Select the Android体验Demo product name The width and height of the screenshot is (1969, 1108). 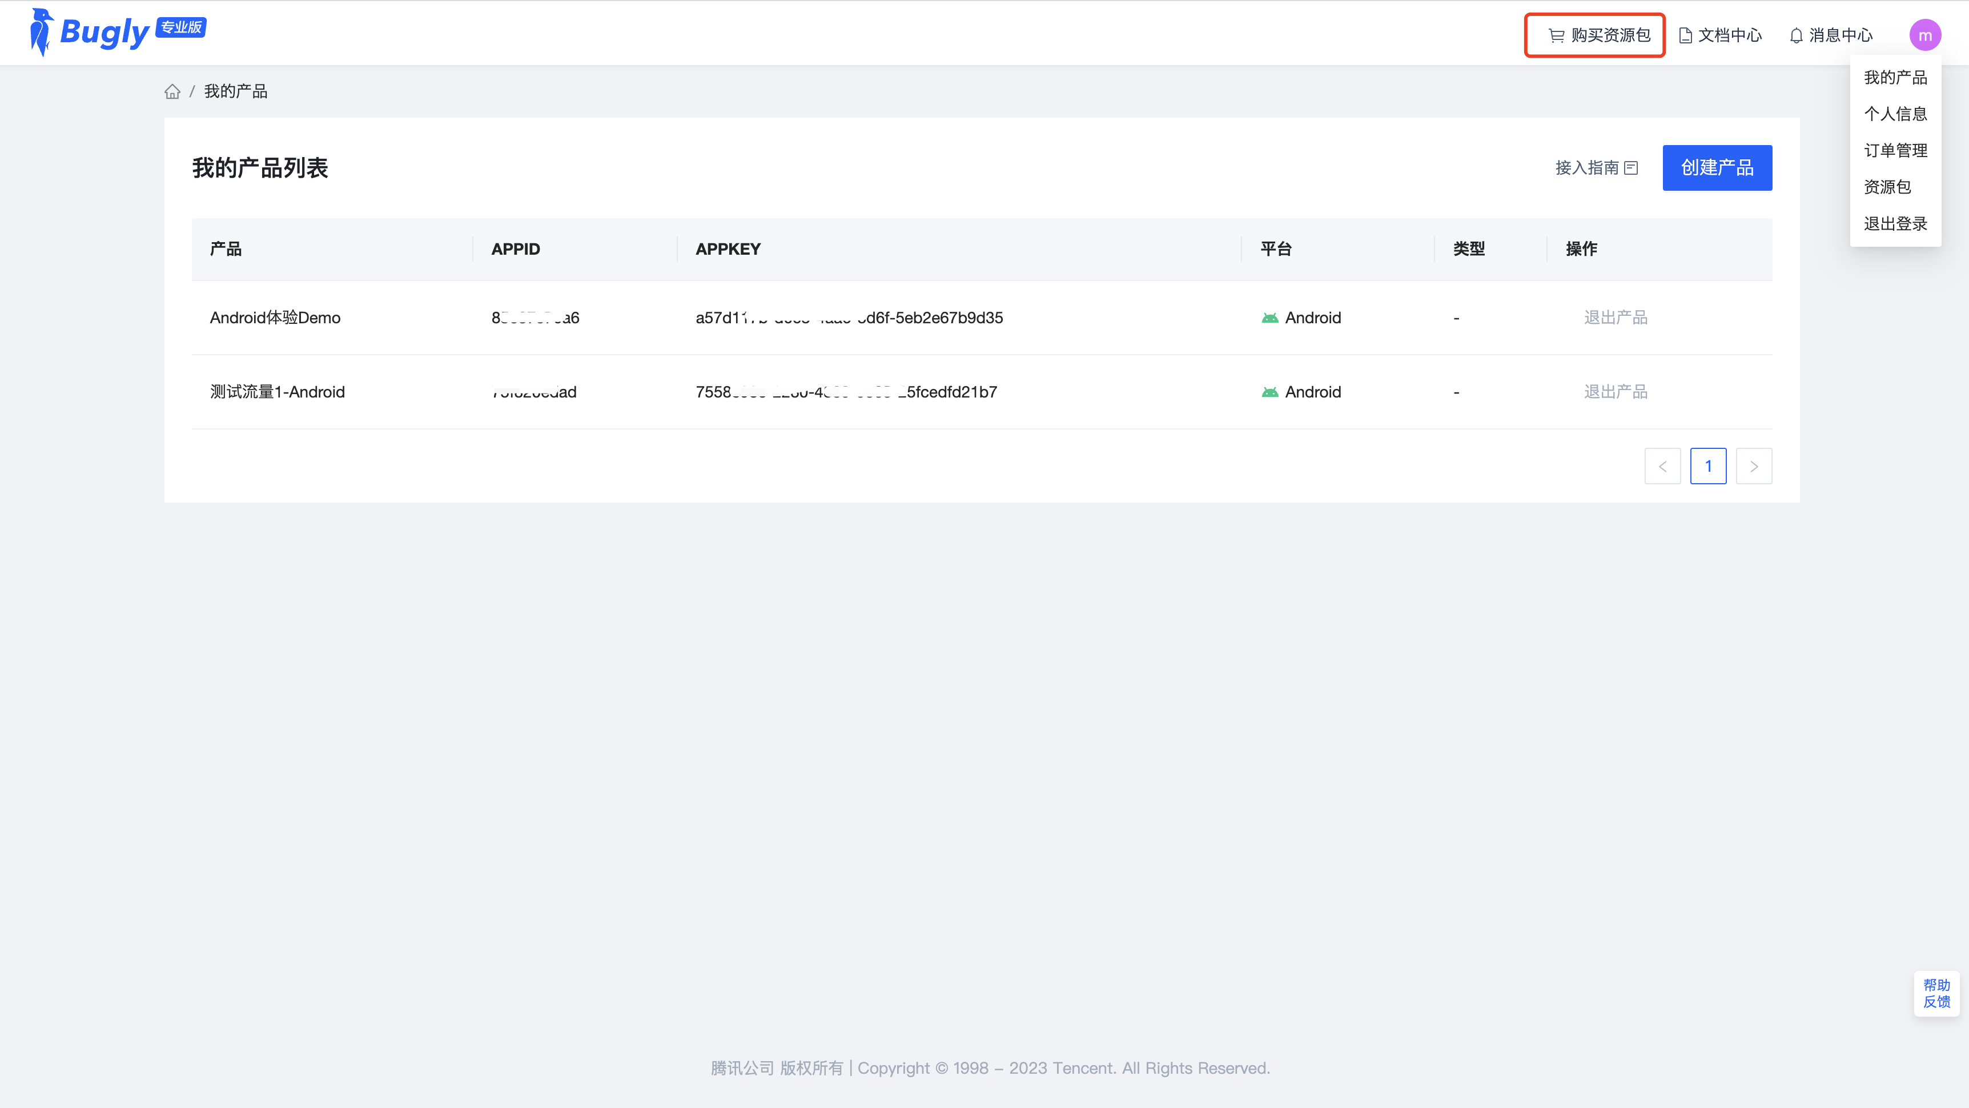[x=275, y=318]
